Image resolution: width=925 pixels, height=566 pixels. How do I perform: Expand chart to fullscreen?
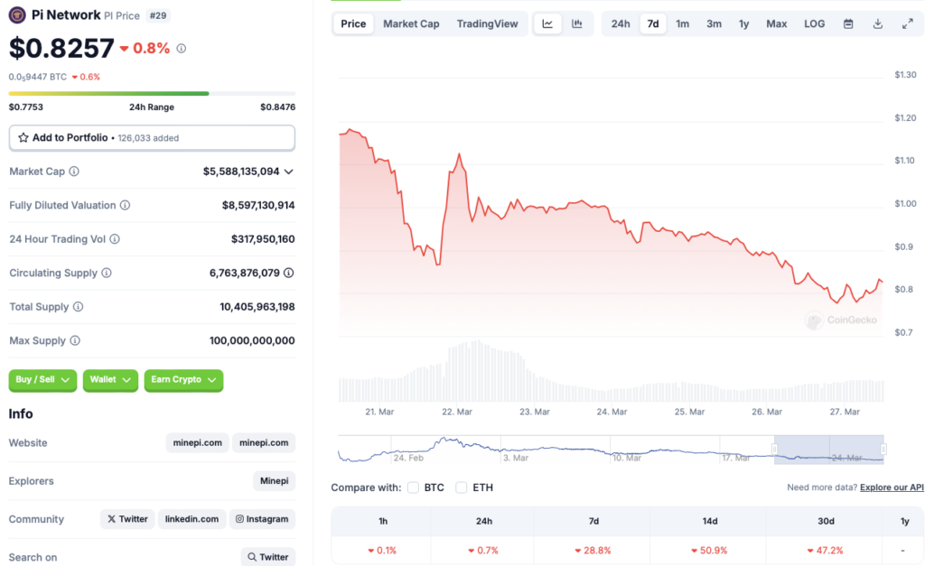tap(907, 23)
